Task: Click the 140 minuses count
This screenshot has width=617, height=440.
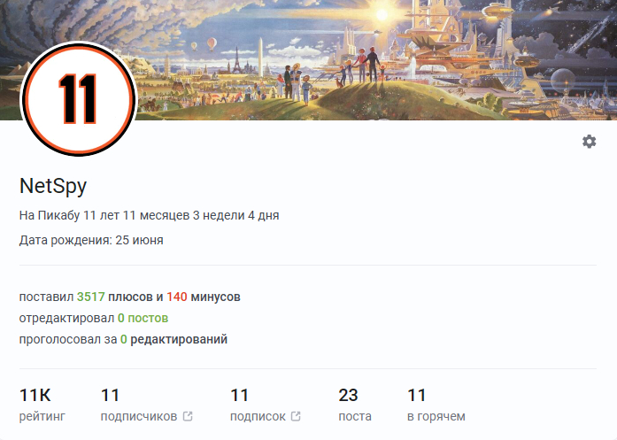Action: click(177, 297)
